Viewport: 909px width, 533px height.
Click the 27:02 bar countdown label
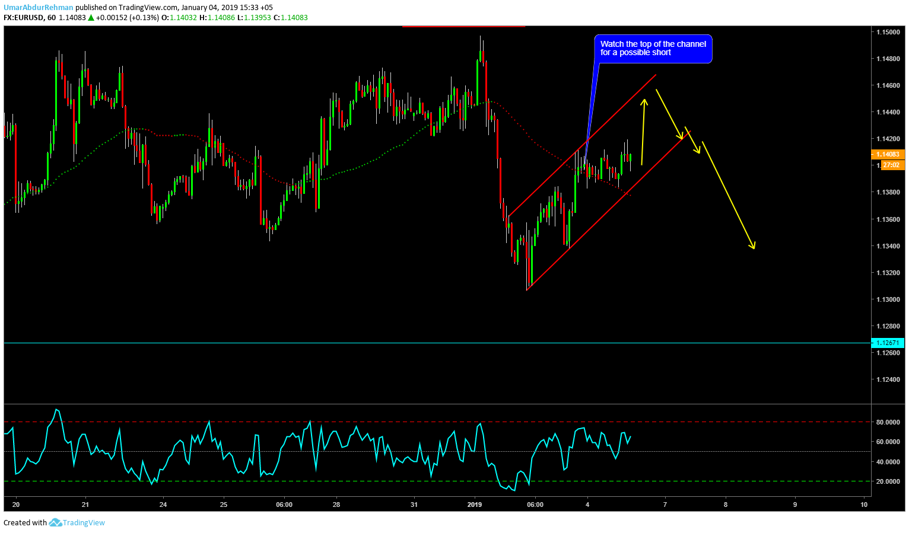(x=891, y=165)
